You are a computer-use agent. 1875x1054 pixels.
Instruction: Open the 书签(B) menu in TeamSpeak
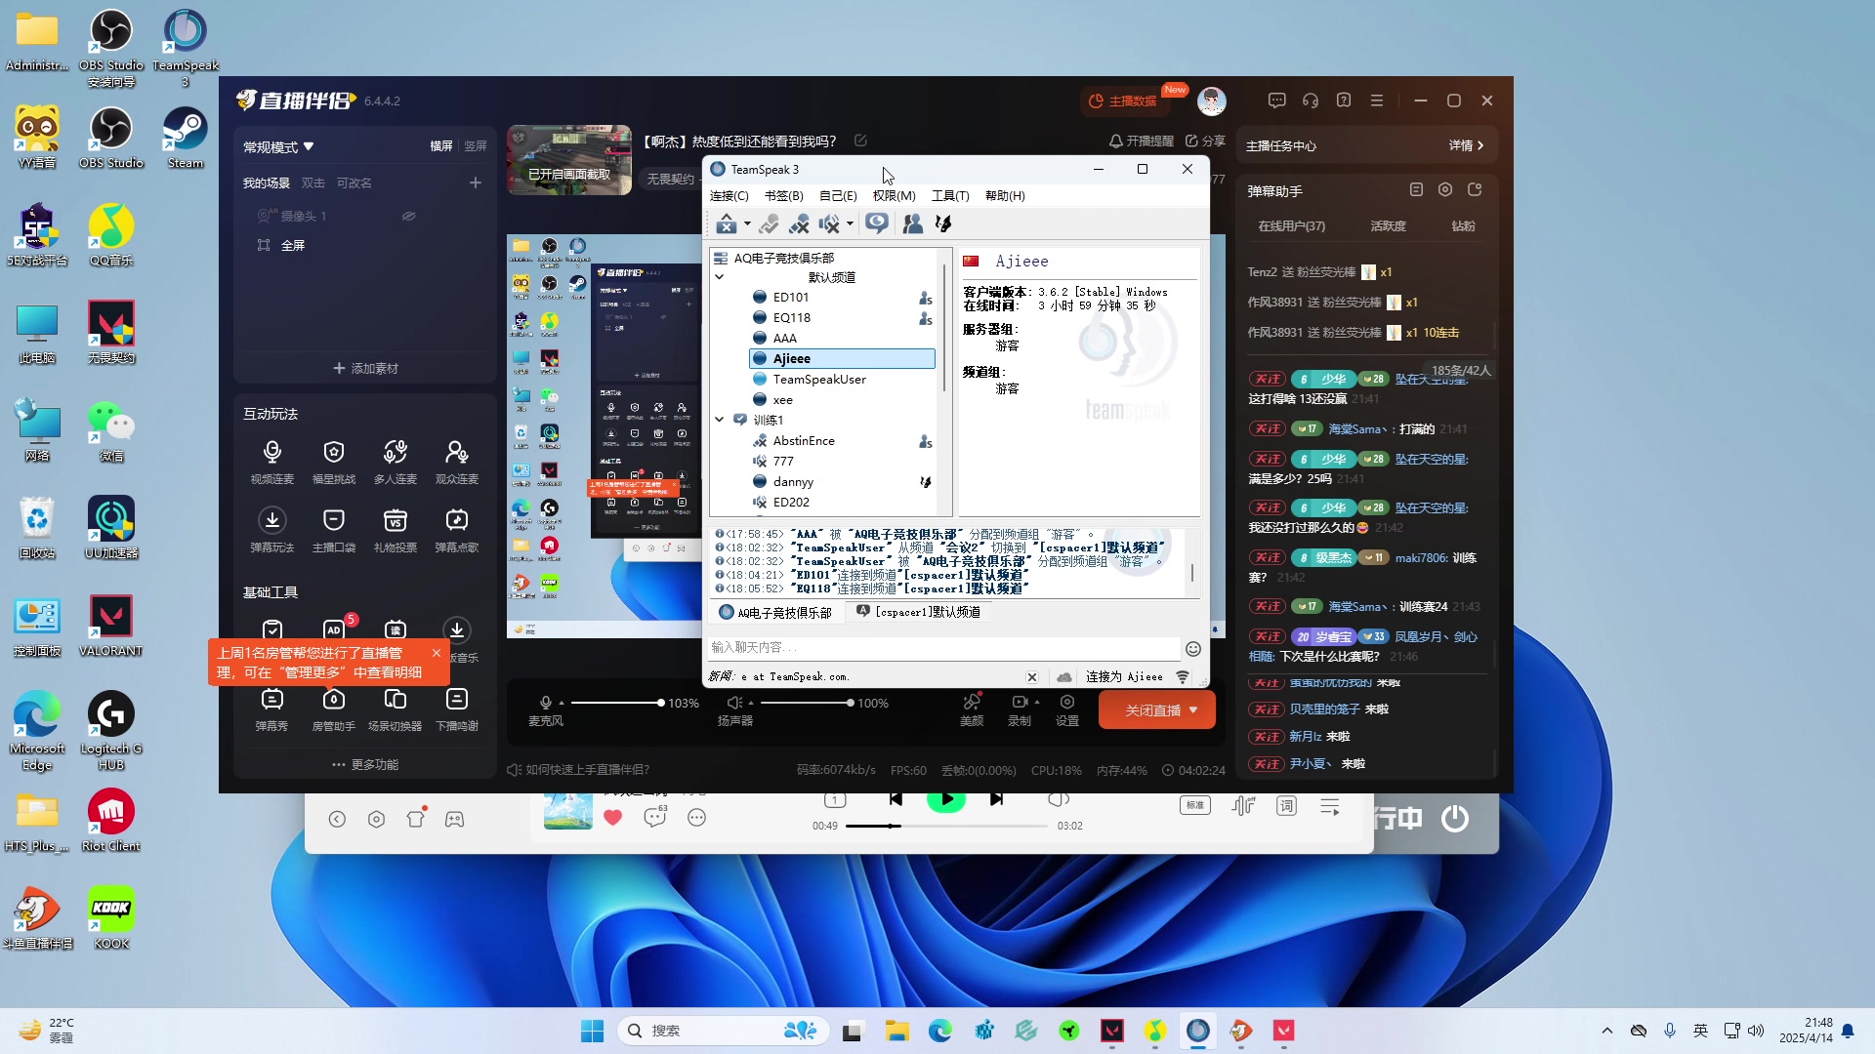(x=783, y=196)
